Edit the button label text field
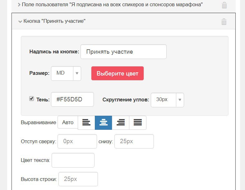The width and height of the screenshot is (245, 190). coord(124,52)
